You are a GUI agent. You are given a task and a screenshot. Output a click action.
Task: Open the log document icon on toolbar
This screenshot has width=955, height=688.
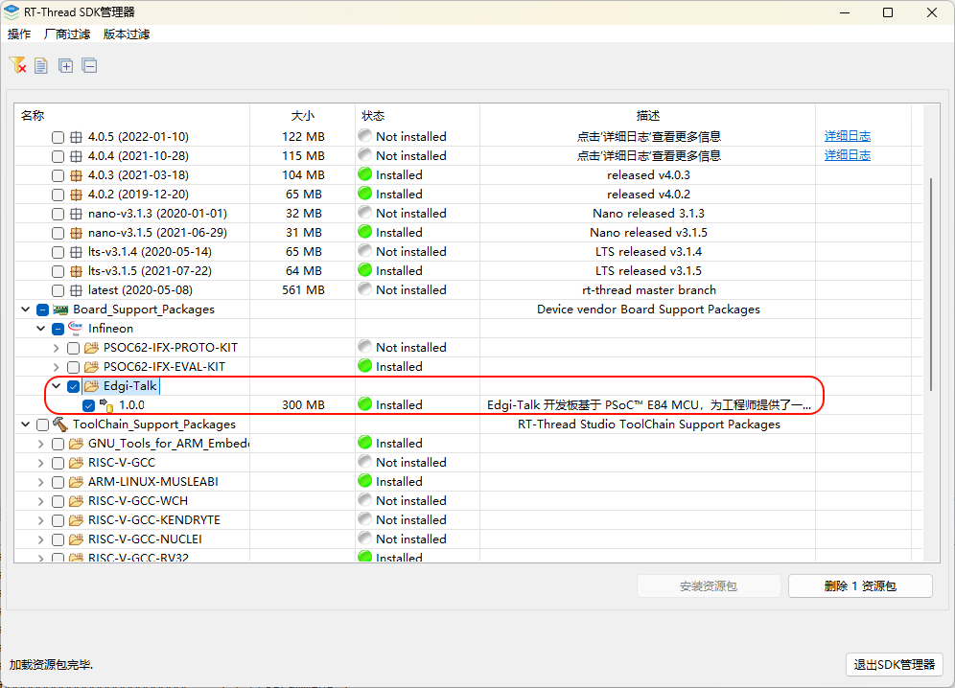[40, 65]
